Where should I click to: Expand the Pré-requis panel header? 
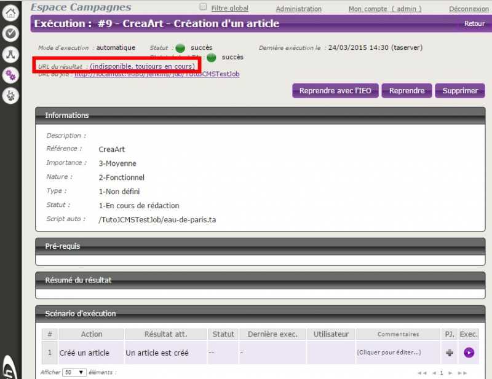[260, 246]
